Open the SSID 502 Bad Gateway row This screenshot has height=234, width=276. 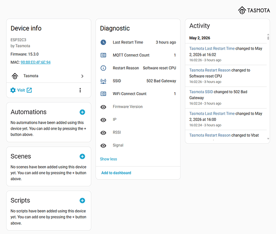click(138, 81)
